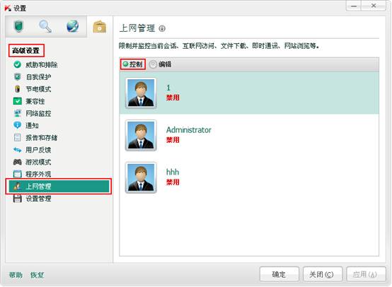
Task: Open the update globe tab
Action: pyautogui.click(x=72, y=26)
